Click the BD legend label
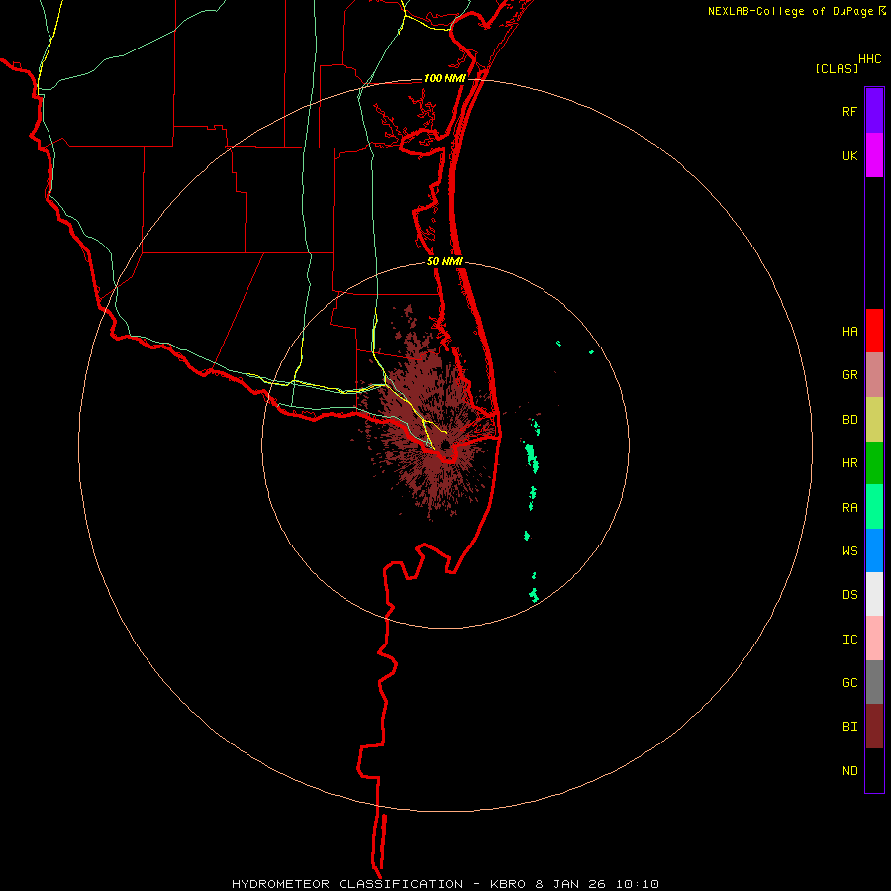Image resolution: width=891 pixels, height=891 pixels. (x=850, y=420)
